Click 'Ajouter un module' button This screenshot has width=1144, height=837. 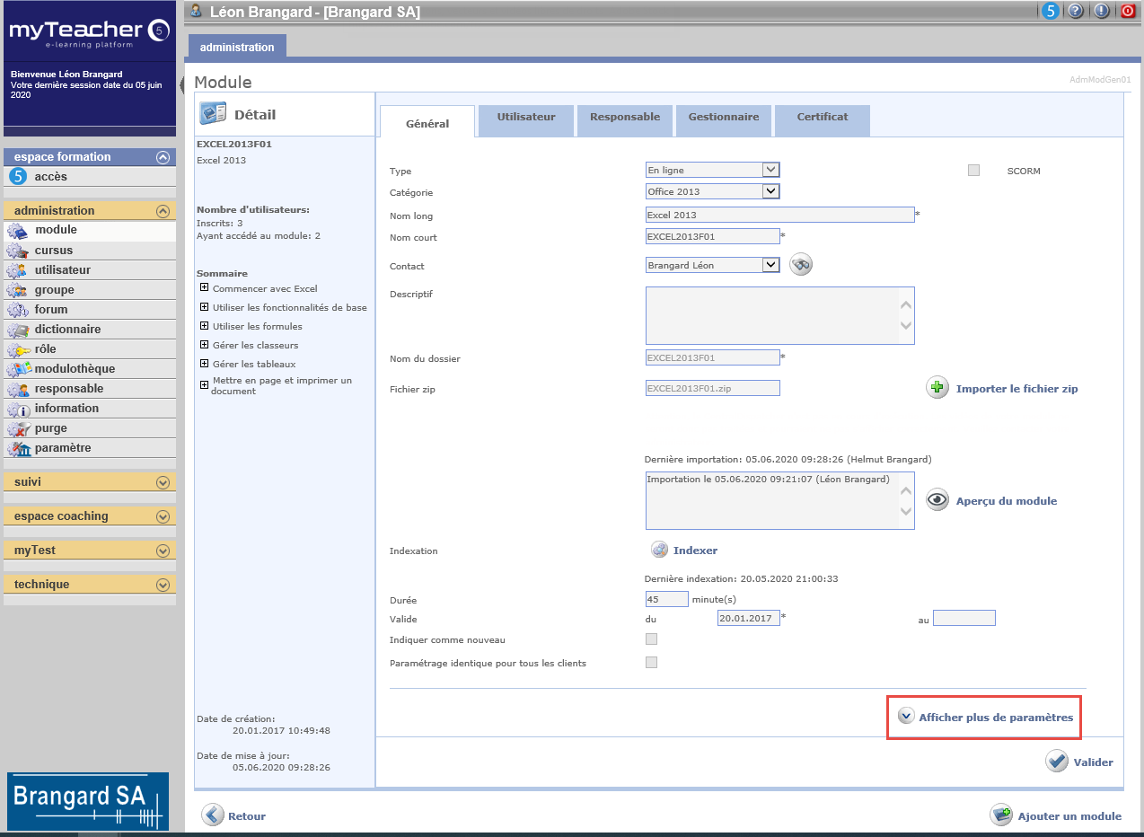coord(1068,815)
